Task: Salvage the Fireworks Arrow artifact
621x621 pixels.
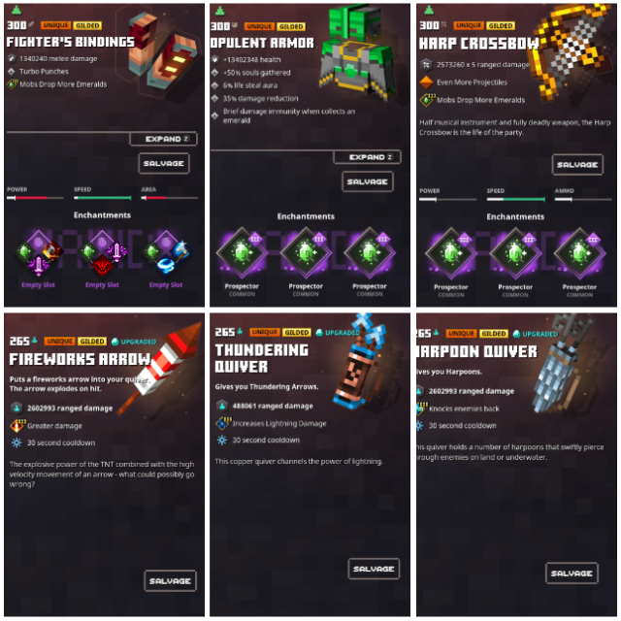Action: [170, 581]
